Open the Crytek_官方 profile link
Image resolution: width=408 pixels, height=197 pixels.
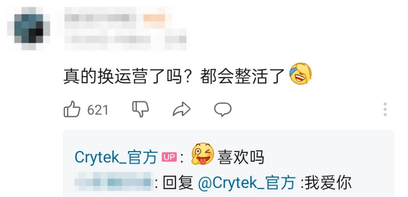[x=116, y=157]
